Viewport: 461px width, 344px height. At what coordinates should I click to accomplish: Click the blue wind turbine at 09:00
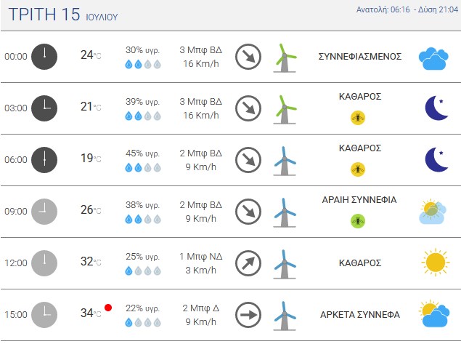(x=285, y=212)
